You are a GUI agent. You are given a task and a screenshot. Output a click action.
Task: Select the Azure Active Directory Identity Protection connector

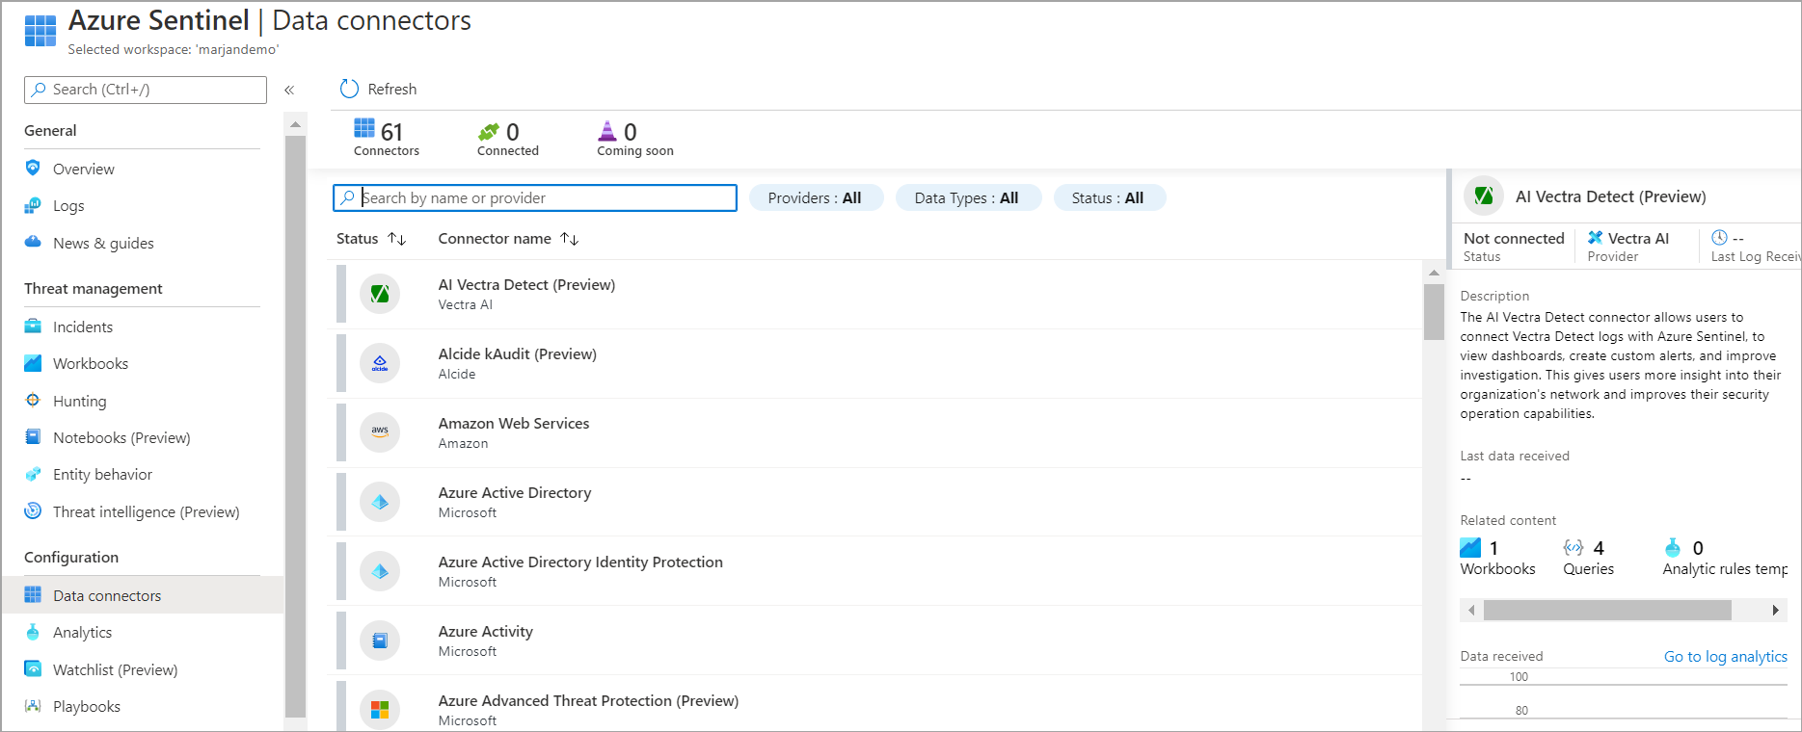coord(877,571)
